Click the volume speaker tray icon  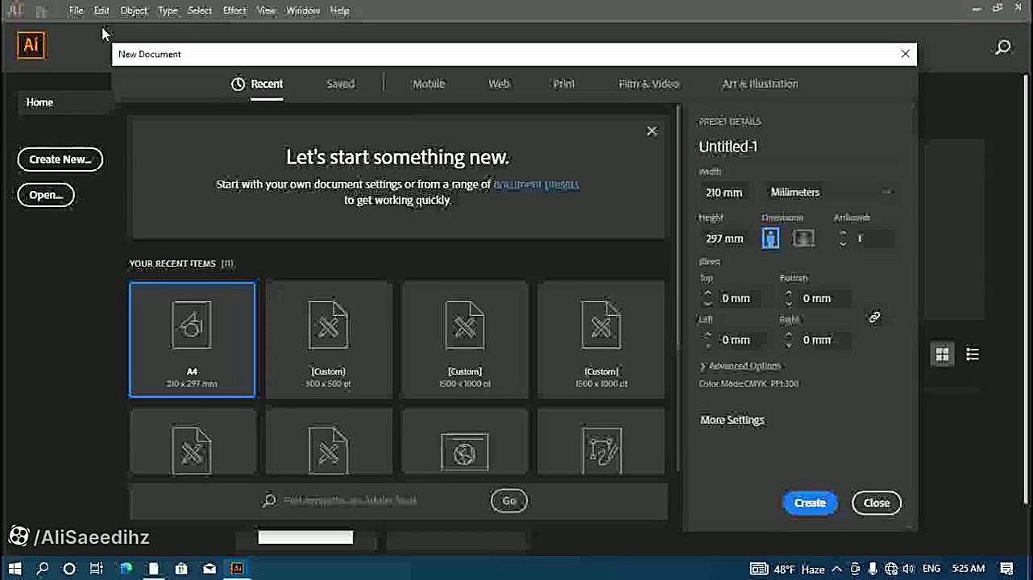[x=908, y=570]
